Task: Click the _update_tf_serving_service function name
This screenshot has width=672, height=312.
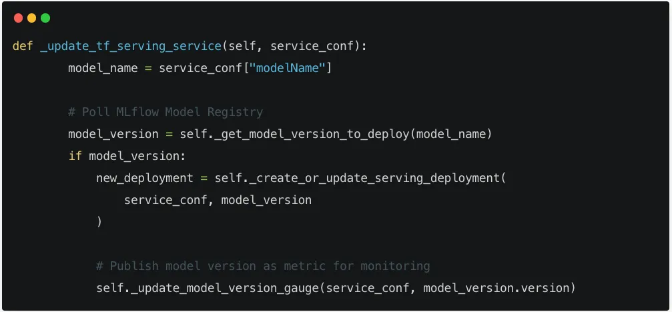Action: pos(131,46)
